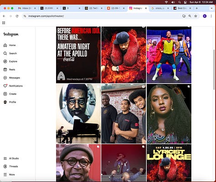The image size is (216, 182).
Task: Open Control Center in menu bar
Action: 185,2
